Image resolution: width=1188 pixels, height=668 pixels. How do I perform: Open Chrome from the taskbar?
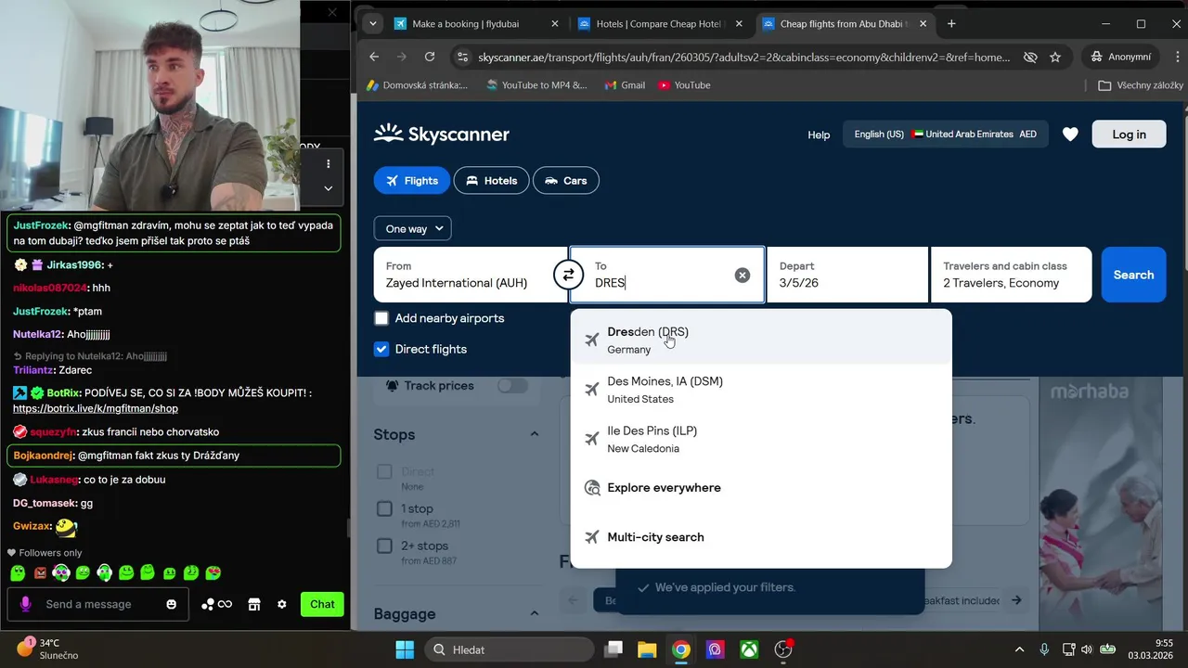point(681,649)
